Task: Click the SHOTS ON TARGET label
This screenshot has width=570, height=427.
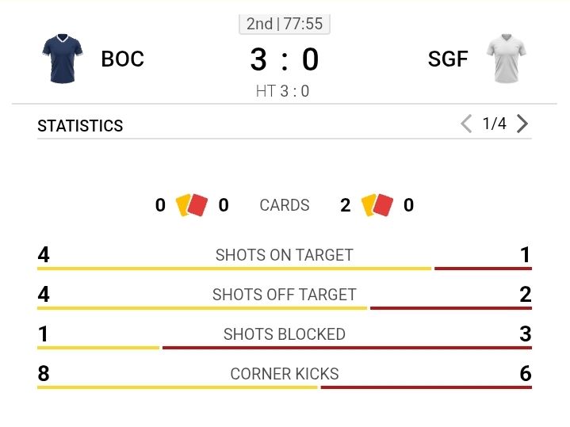Action: click(x=285, y=255)
